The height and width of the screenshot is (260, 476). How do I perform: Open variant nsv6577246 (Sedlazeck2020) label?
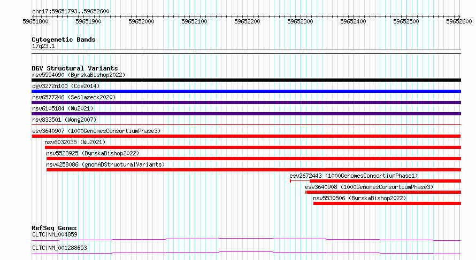[74, 97]
